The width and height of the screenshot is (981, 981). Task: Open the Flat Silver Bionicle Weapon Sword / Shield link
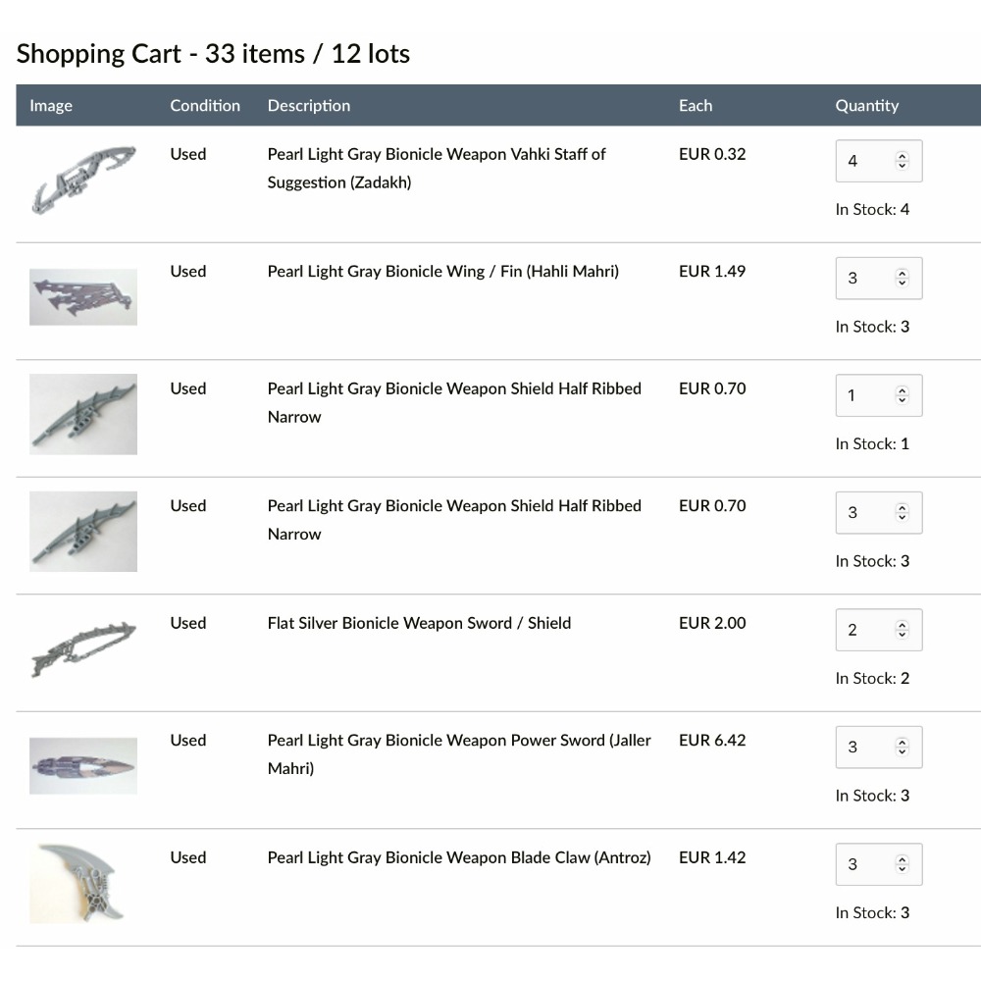419,623
